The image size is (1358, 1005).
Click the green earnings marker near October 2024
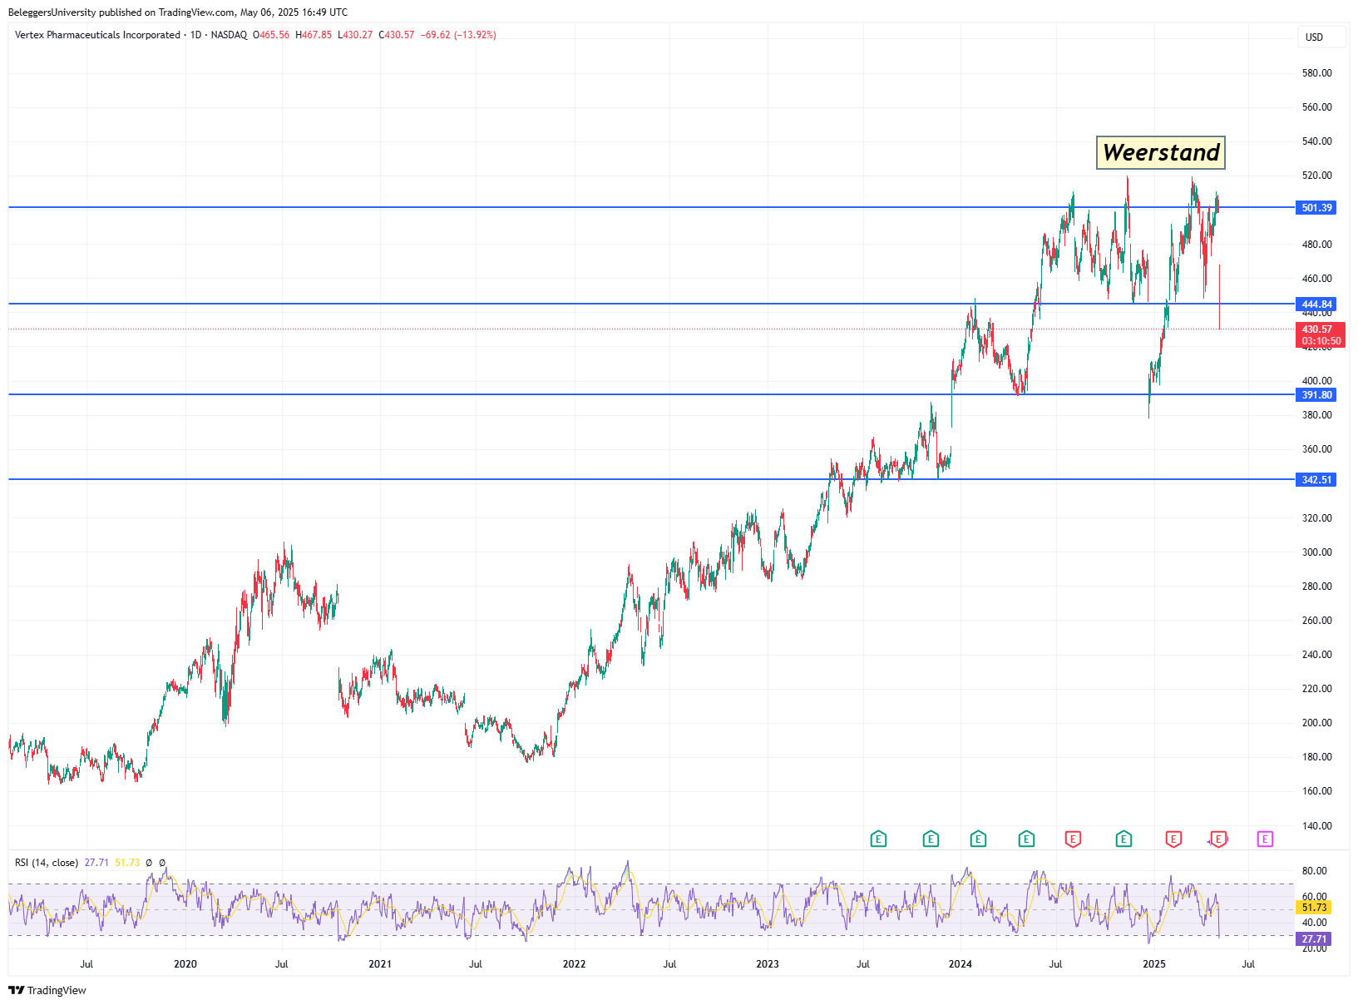pyautogui.click(x=1123, y=839)
